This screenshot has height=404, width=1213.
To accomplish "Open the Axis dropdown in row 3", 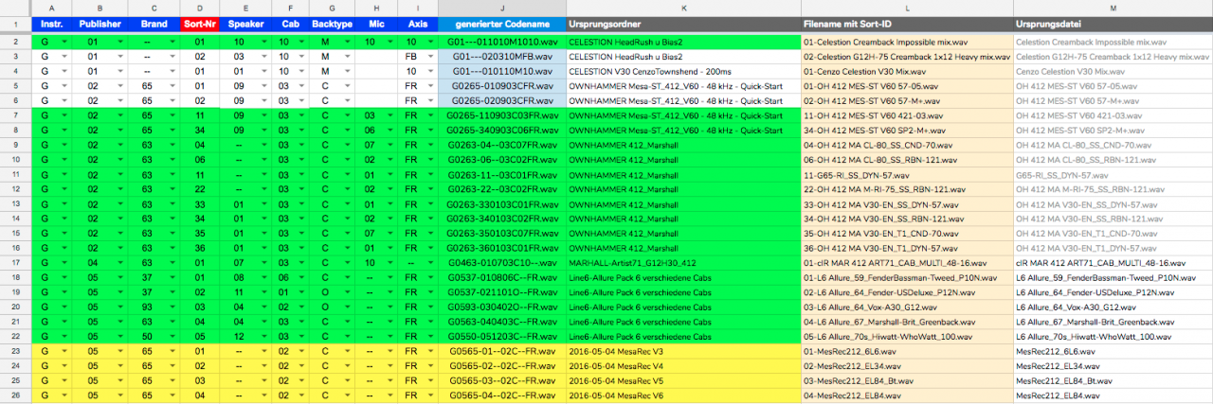I will [x=432, y=57].
